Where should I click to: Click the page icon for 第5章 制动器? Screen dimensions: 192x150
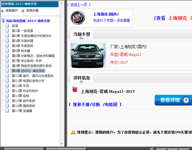coord(7,51)
